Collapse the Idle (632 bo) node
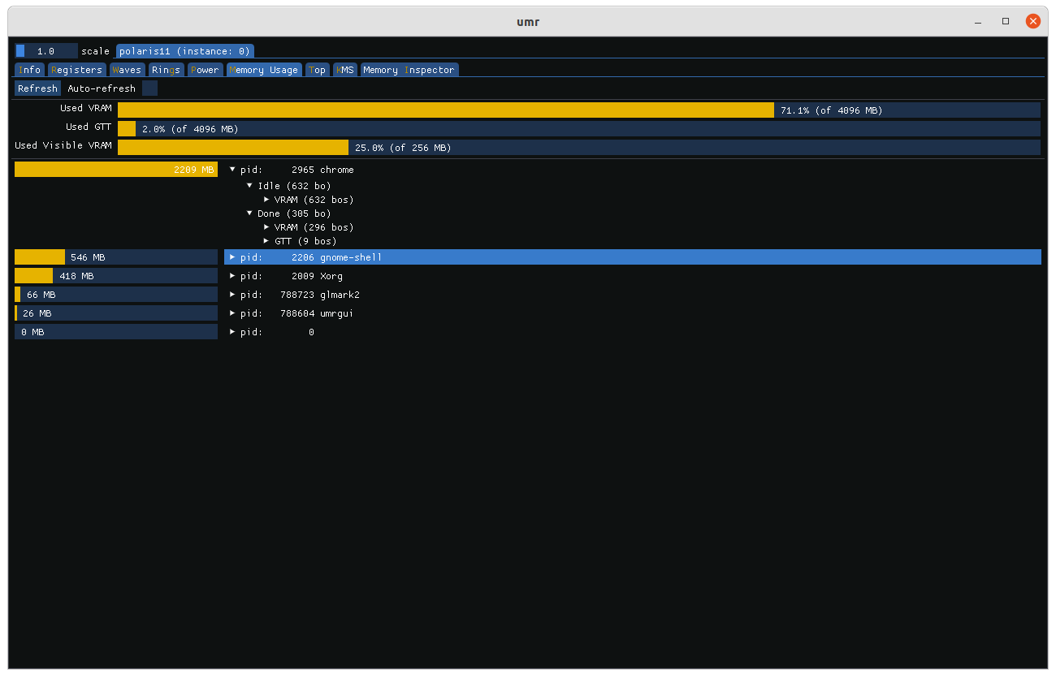The height and width of the screenshot is (677, 1056). 250,186
